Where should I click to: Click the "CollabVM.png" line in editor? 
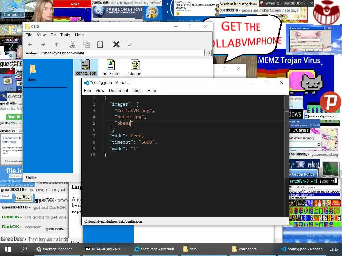pos(134,111)
